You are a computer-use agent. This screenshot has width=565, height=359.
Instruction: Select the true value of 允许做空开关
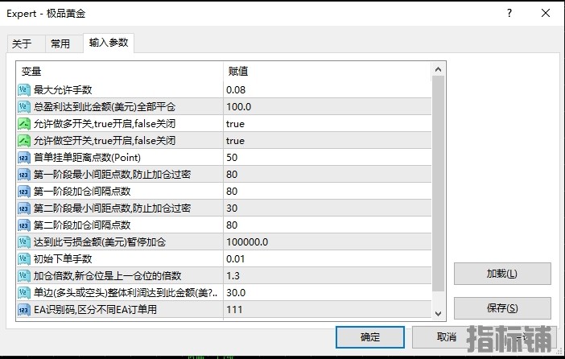tap(235, 141)
